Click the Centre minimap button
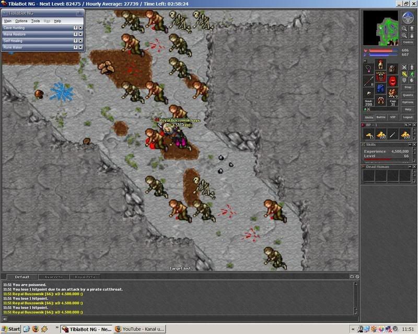Image resolution: width=418 pixels, height=334 pixels. [408, 42]
